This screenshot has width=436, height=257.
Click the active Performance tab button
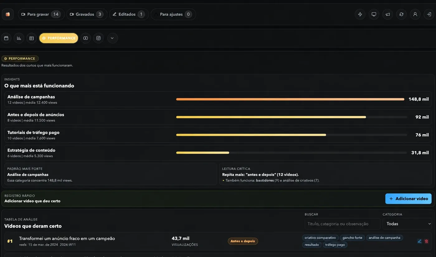pos(59,38)
